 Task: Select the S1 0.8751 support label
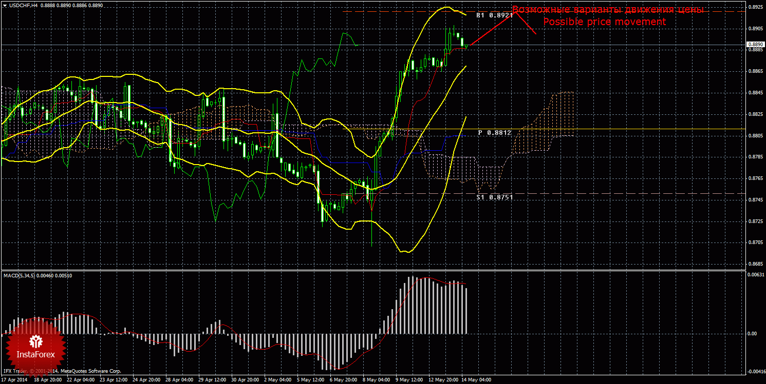[x=494, y=197]
